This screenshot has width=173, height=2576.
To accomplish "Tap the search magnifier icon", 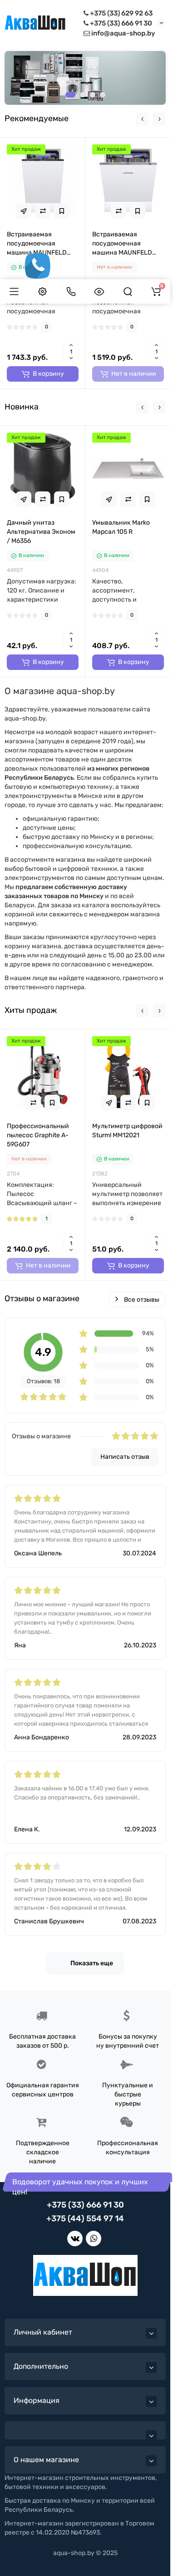I will pos(127,291).
